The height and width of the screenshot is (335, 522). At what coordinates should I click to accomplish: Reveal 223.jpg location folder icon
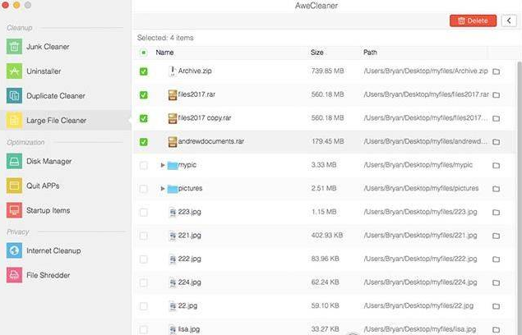[x=496, y=212]
